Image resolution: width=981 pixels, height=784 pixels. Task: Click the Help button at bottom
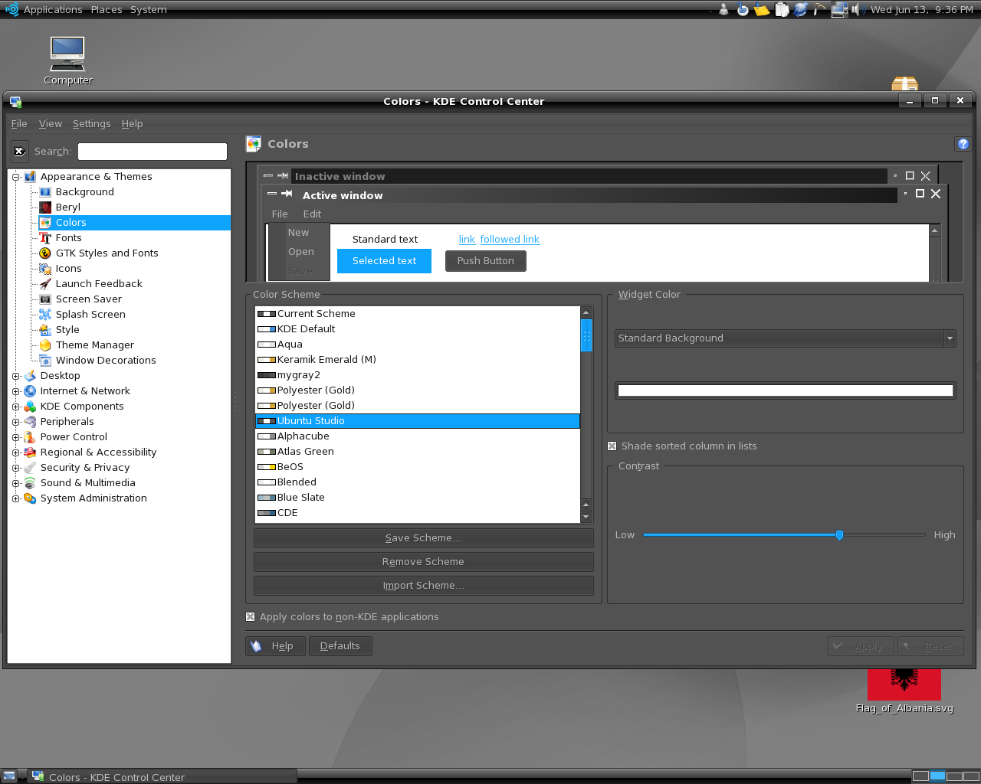tap(275, 646)
